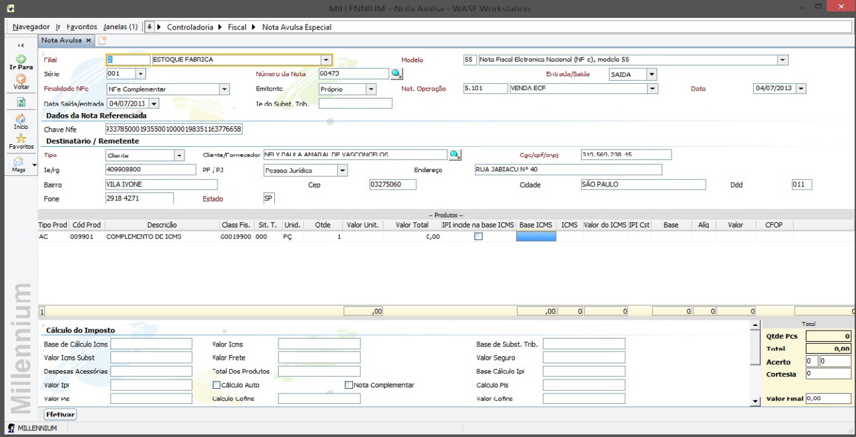Open Data Saída/entrada date dropdown
The width and height of the screenshot is (856, 437).
coord(154,104)
